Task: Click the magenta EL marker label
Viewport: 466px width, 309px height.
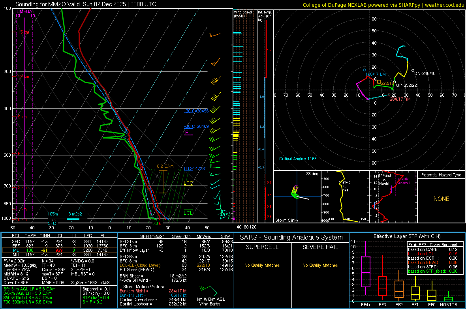Action: tap(188, 133)
